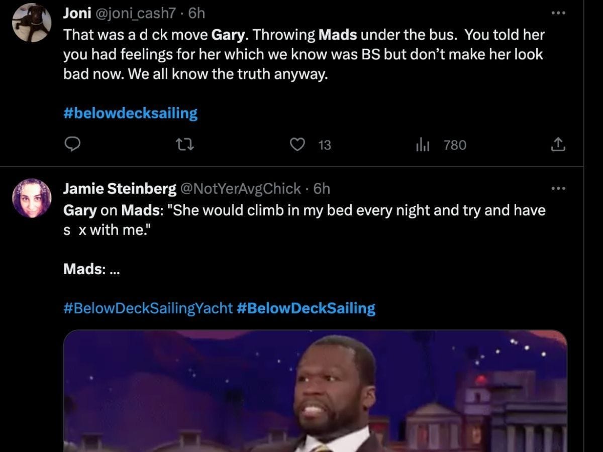Reply to Joni's tweet
Viewport: 603px width, 452px height.
tap(73, 145)
